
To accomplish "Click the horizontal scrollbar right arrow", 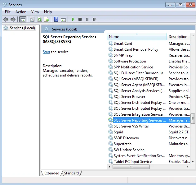I will tap(188, 167).
